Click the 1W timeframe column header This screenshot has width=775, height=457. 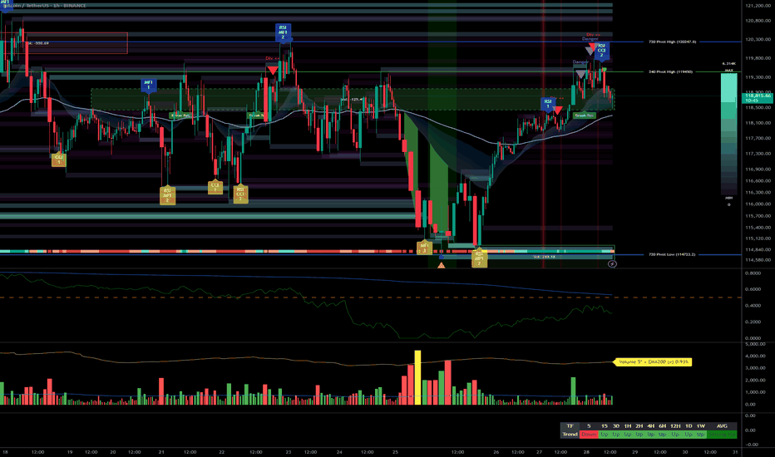tap(701, 426)
